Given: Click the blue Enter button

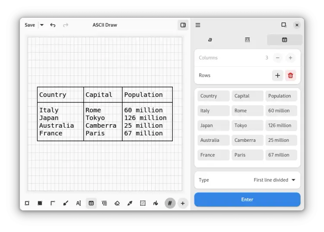Looking at the screenshot, I should tap(247, 200).
